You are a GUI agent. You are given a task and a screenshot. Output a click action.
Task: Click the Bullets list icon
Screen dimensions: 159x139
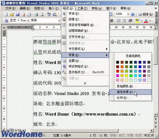[x=124, y=21]
